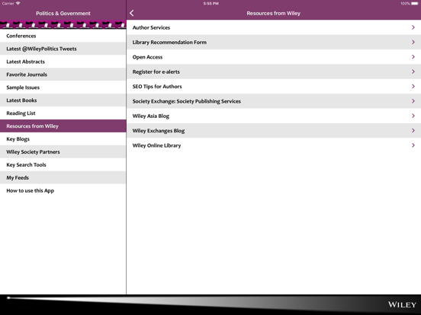421x315 pixels.
Task: Select Latest Abstracts in the sidebar
Action: [63, 62]
